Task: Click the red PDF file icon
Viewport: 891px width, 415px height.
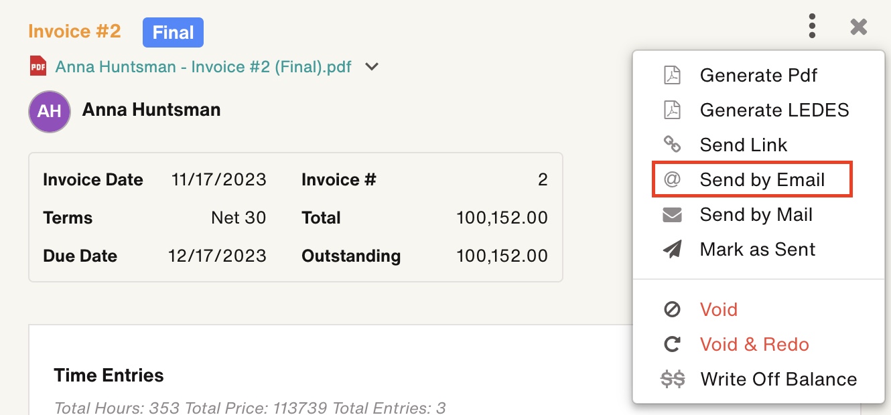Action: click(38, 66)
